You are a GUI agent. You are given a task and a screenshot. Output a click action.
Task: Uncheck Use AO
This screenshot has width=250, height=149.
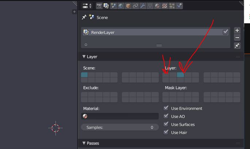click(166, 116)
